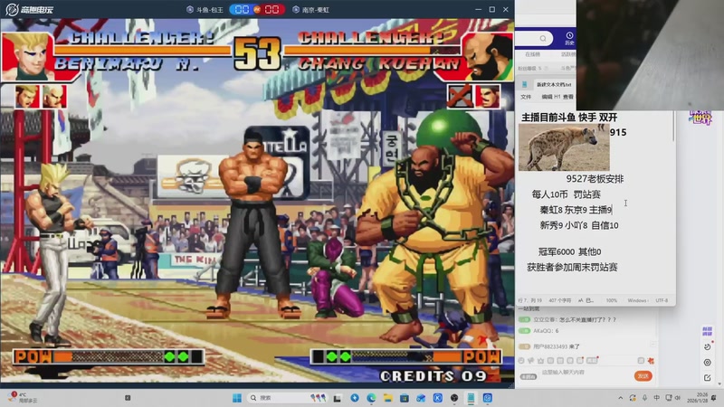Open File Explorer from the taskbar

pyautogui.click(x=388, y=398)
